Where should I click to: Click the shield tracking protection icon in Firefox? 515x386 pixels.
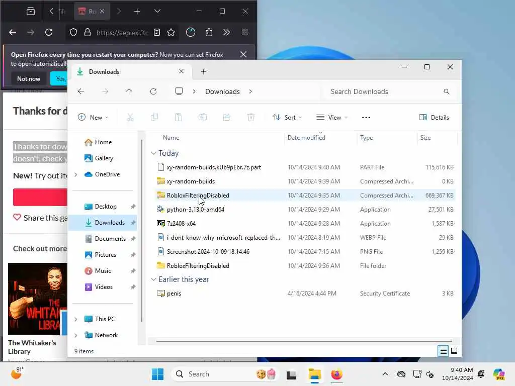tap(73, 32)
